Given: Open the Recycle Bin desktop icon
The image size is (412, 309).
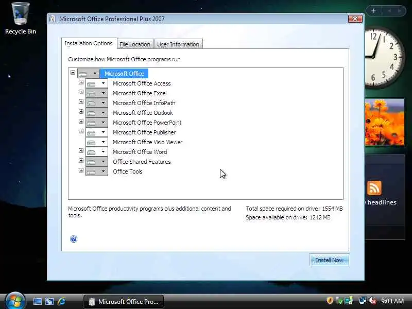Looking at the screenshot, I should (x=21, y=19).
